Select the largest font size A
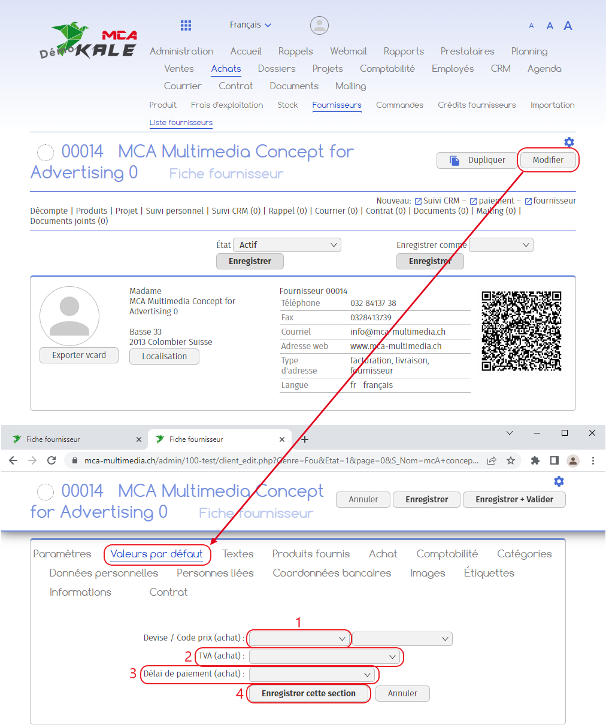This screenshot has height=728, width=606. click(x=568, y=25)
